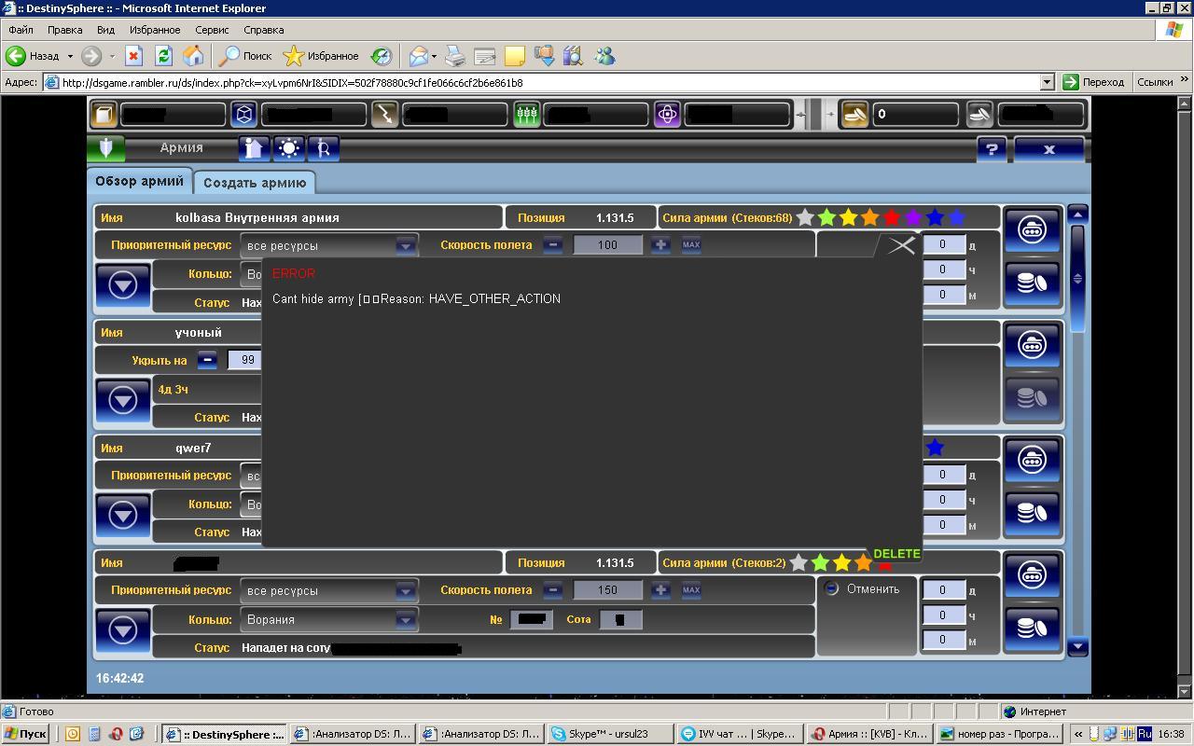Image resolution: width=1194 pixels, height=746 pixels.
Task: Open the Избранное menu in menu bar
Action: coord(155,30)
